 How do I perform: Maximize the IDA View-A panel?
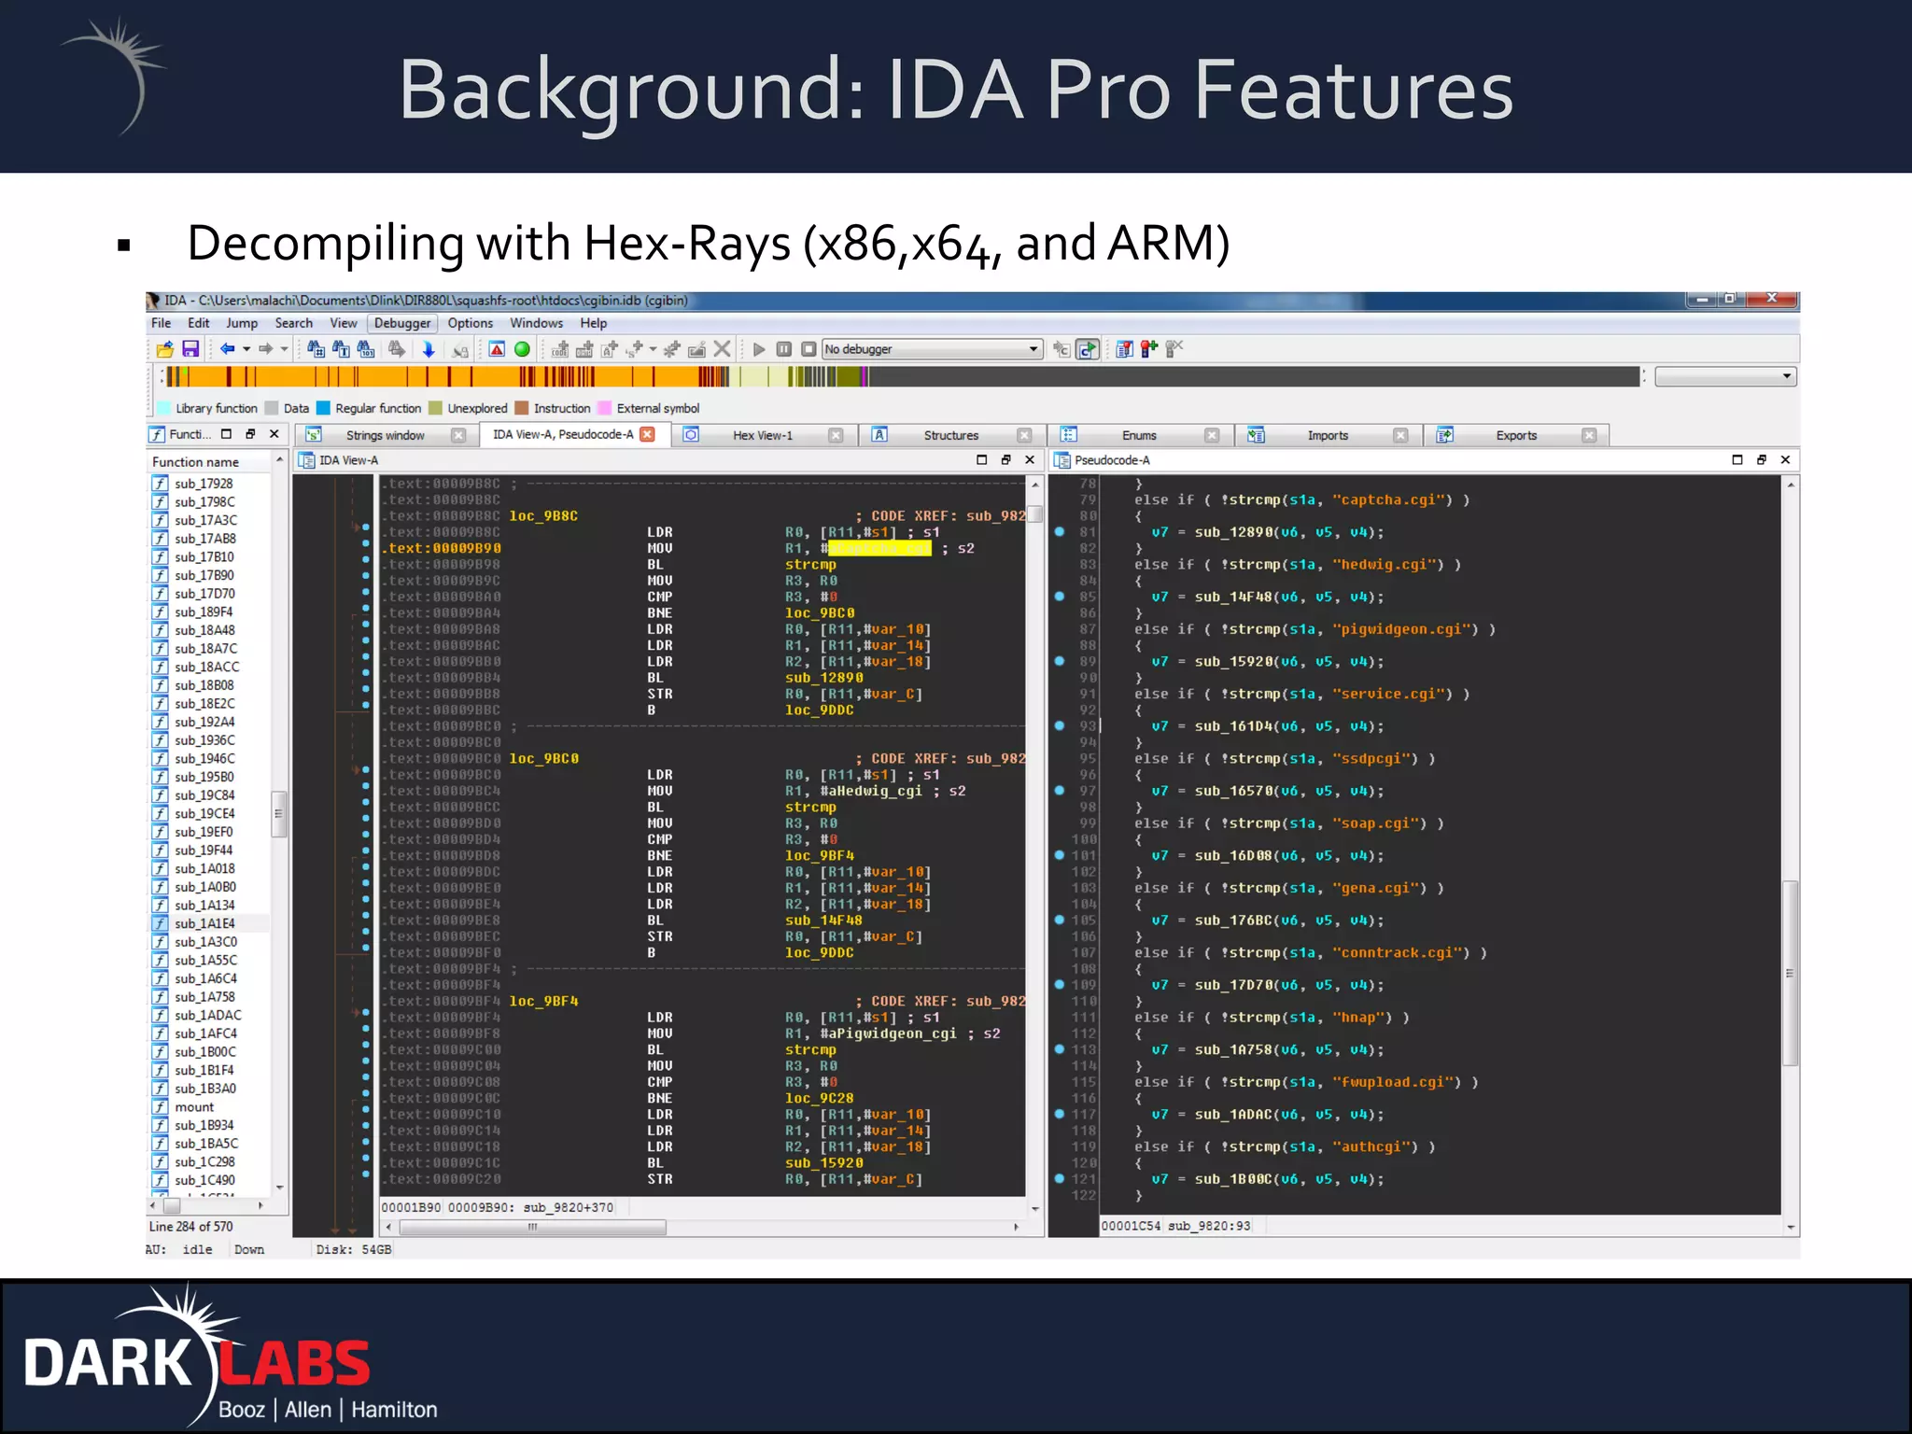pos(981,459)
